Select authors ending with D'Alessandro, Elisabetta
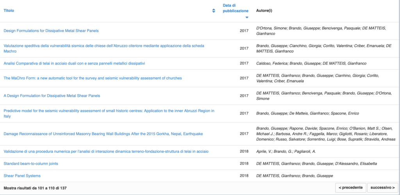400x195 pixels. pyautogui.click(x=316, y=164)
